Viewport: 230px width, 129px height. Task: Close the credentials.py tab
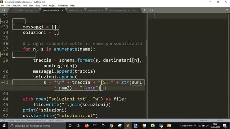102,10
